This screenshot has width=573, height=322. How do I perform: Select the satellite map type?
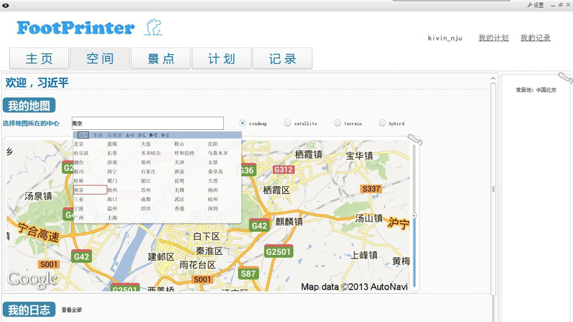[x=287, y=123]
